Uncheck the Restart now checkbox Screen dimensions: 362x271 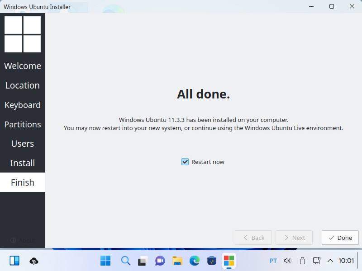pyautogui.click(x=185, y=162)
